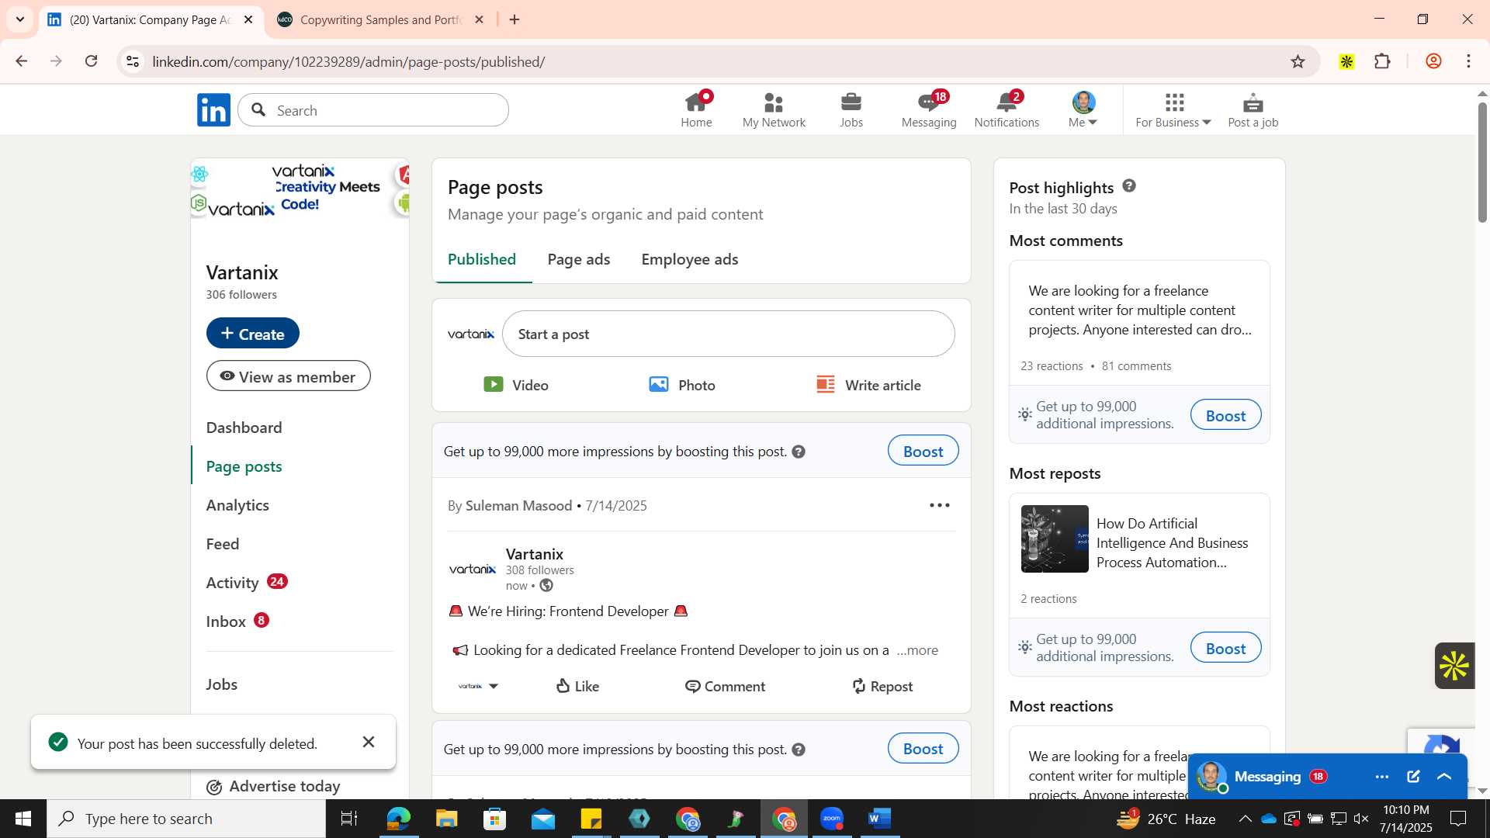
Task: Boost the Frontend Developer hiring post
Action: [x=923, y=452]
